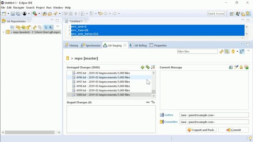Toggle compare mode icon in Git Staging toolbar
Screen dimensions: 253x142
coord(242,52)
